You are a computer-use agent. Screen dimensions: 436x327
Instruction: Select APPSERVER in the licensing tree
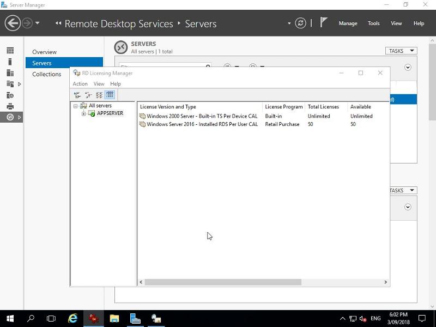(110, 113)
